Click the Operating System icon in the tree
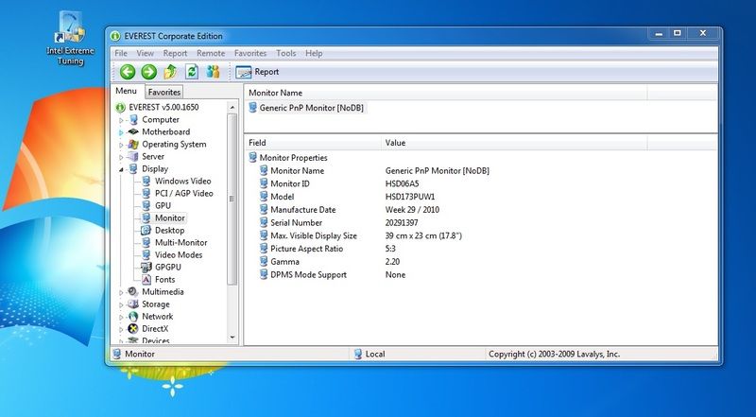The height and width of the screenshot is (417, 756). point(133,145)
